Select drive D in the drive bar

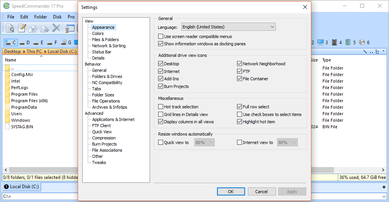point(25,43)
